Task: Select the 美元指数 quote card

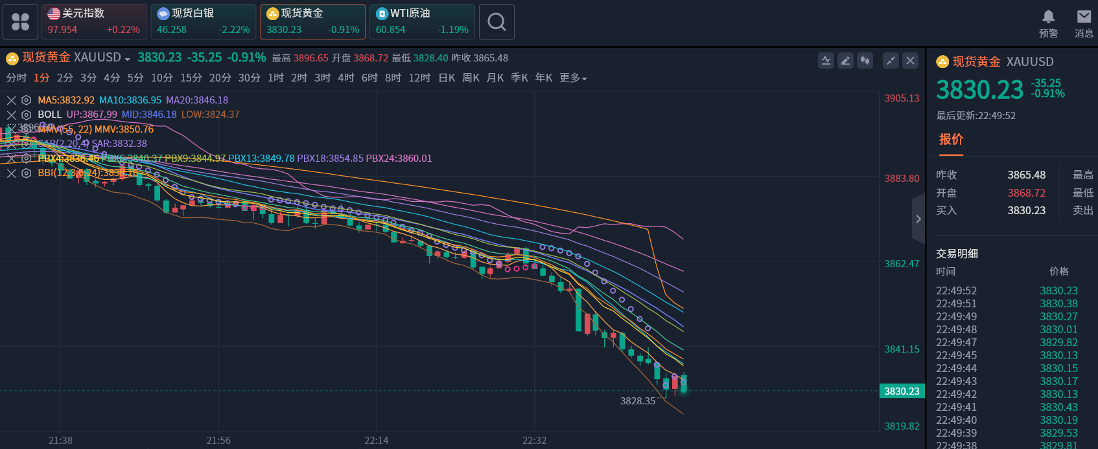Action: tap(94, 22)
